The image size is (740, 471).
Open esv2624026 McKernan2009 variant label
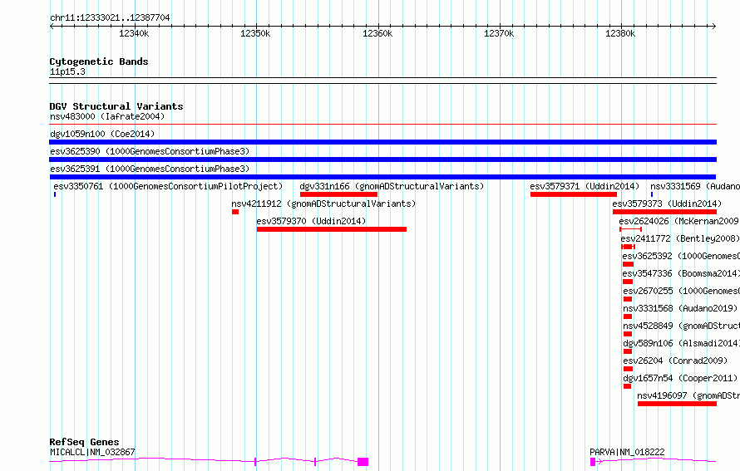(x=679, y=221)
